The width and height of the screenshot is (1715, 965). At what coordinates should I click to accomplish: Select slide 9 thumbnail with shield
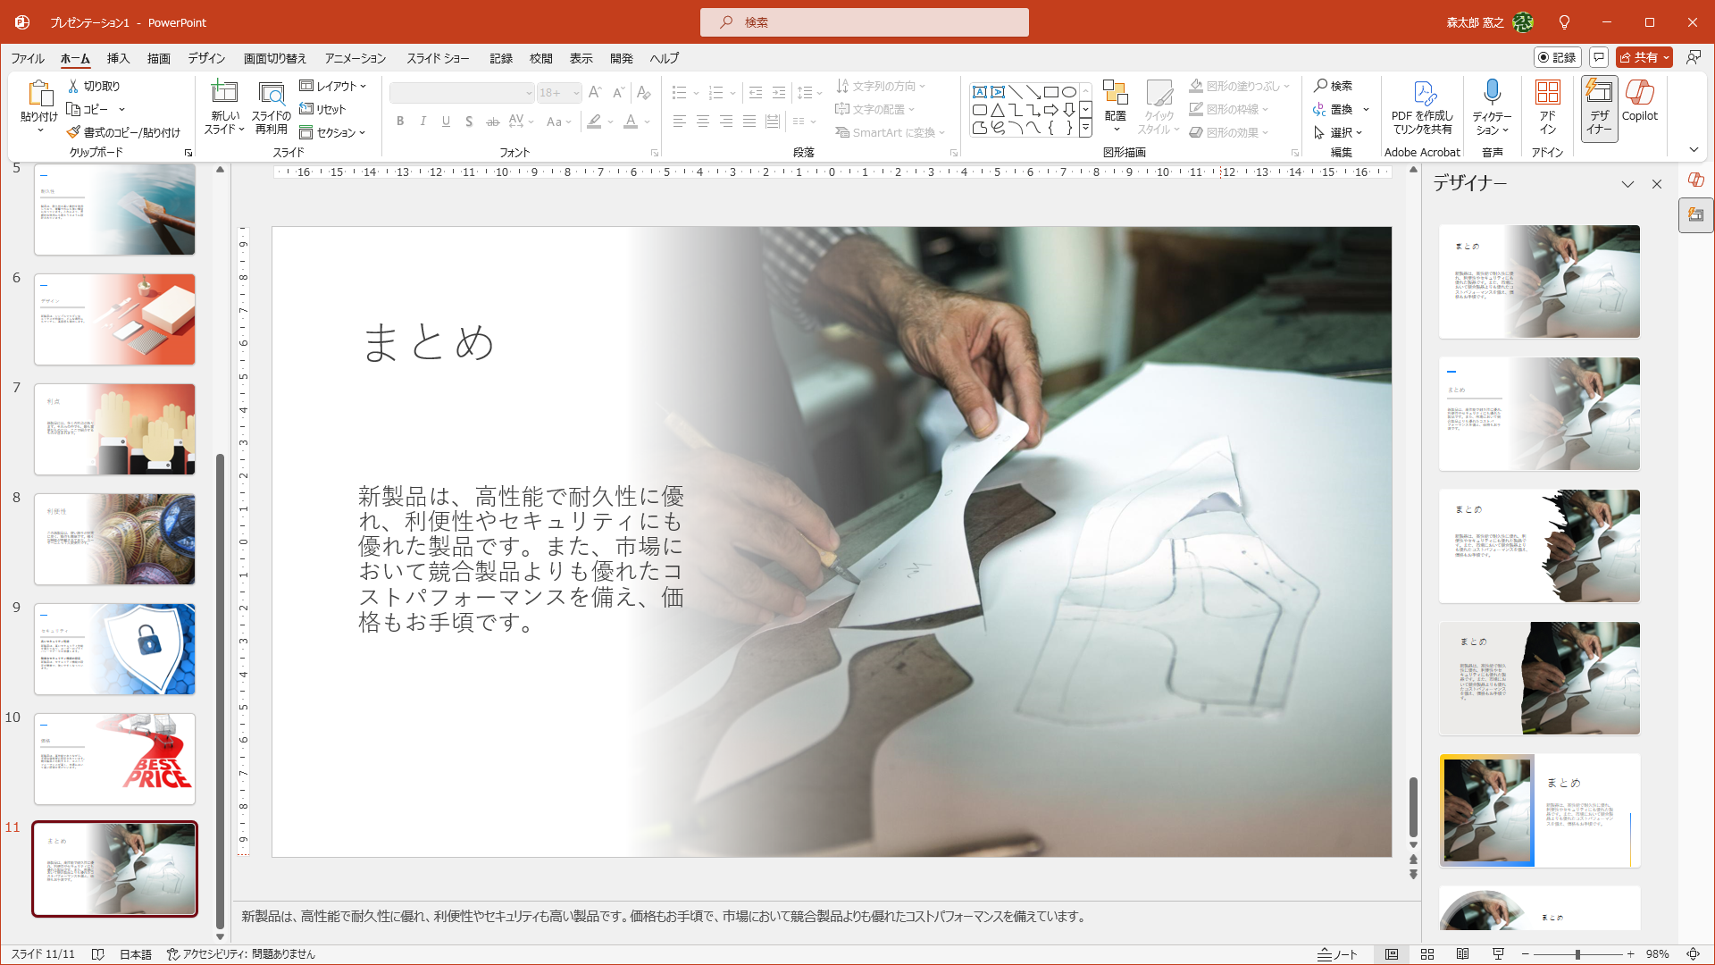114,650
